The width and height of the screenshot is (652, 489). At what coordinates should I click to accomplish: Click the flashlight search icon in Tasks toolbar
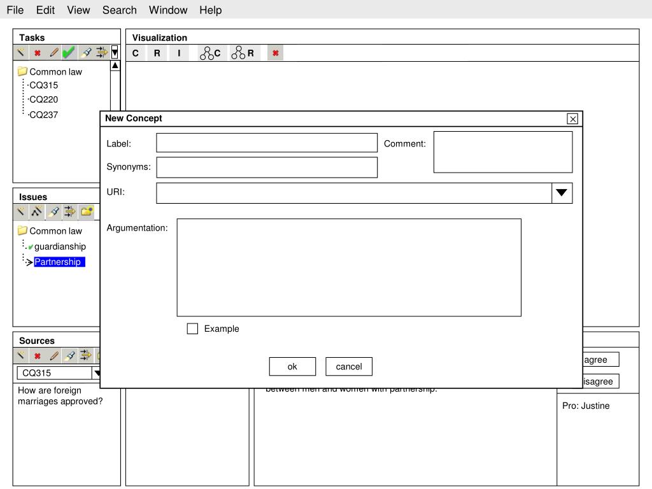point(86,52)
